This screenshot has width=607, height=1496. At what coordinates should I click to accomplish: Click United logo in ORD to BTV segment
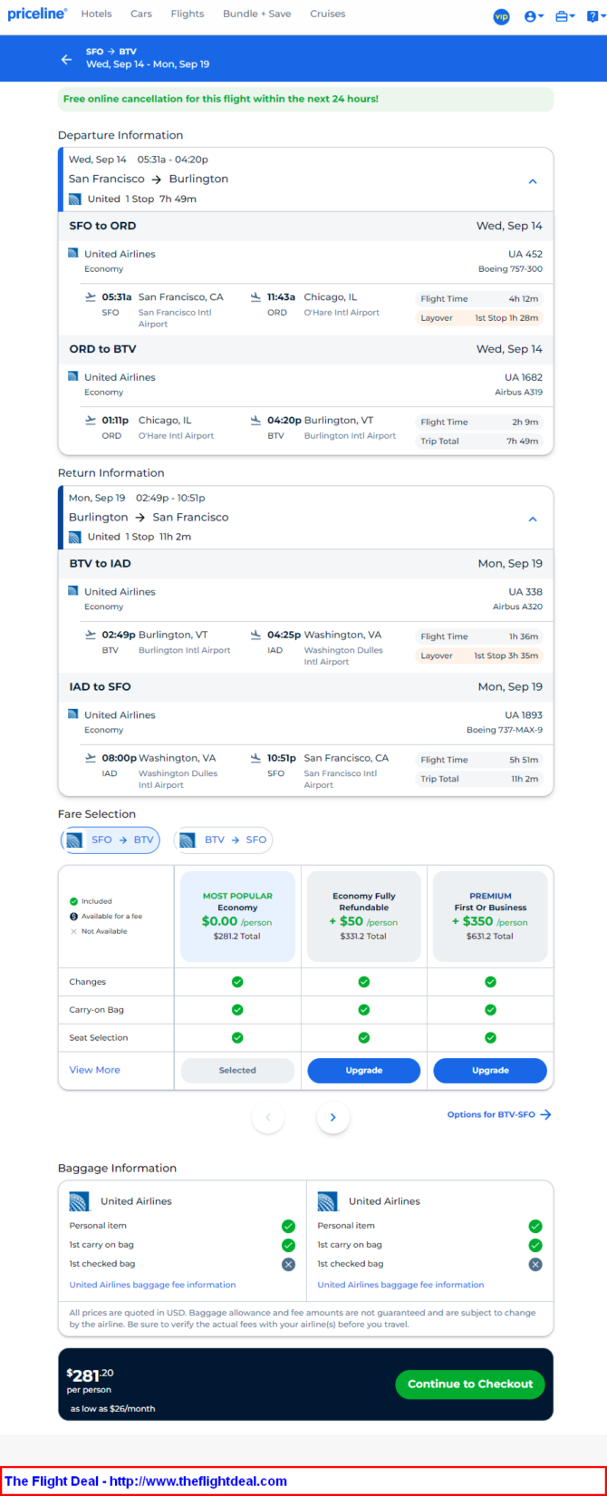pos(73,376)
